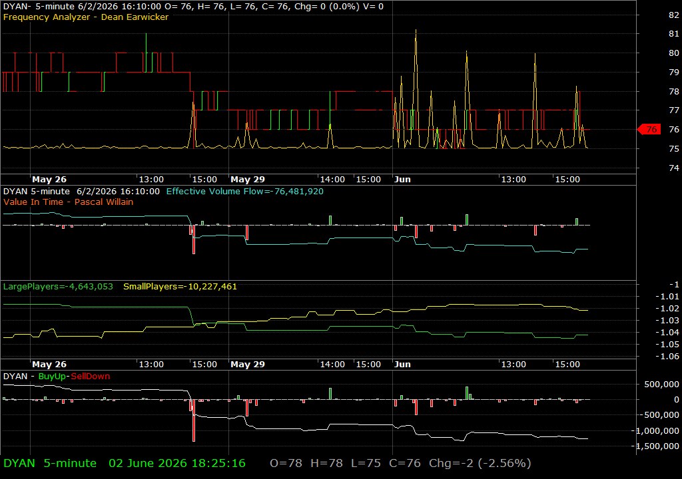Image resolution: width=682 pixels, height=479 pixels.
Task: Click status bar date '02 June 2026 18:25:16'
Action: [x=177, y=463]
